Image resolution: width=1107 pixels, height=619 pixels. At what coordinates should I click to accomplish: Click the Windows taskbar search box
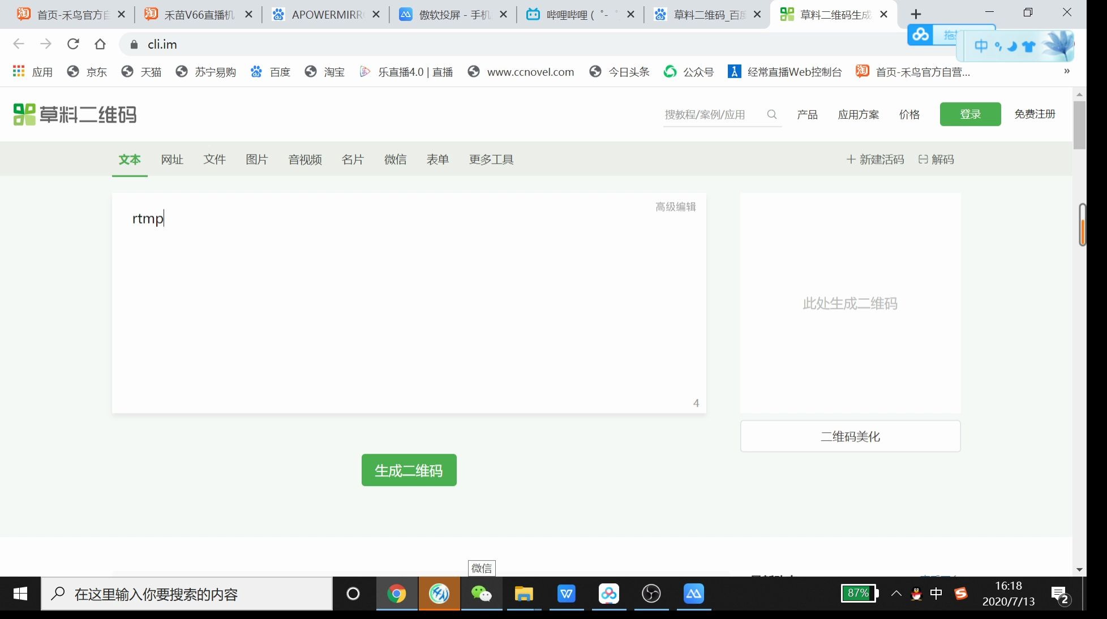coord(187,594)
